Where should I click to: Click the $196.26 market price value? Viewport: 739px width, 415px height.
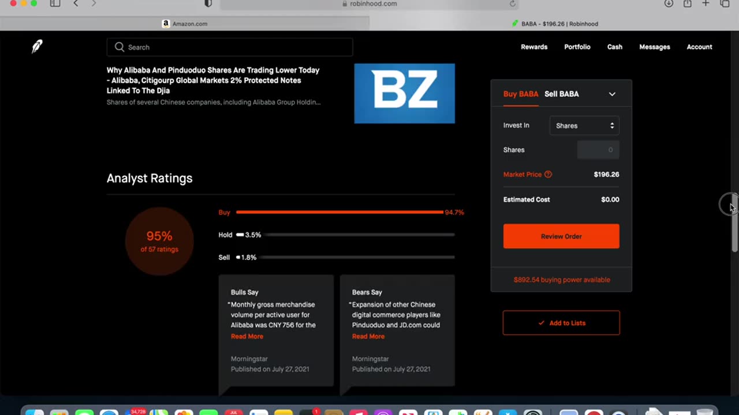(x=606, y=175)
